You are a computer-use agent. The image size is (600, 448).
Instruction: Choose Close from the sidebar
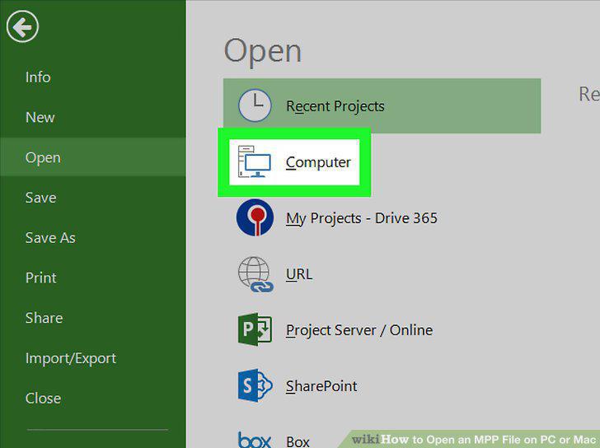pos(43,399)
